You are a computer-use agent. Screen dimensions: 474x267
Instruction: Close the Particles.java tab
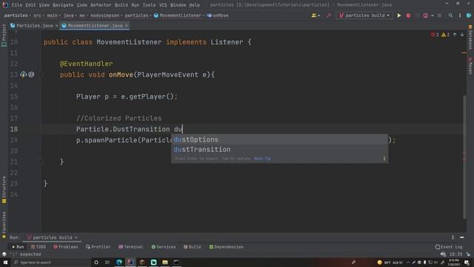(x=56, y=26)
